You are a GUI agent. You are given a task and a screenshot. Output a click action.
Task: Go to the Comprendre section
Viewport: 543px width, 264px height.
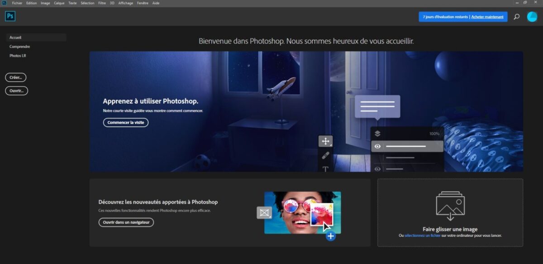click(20, 47)
